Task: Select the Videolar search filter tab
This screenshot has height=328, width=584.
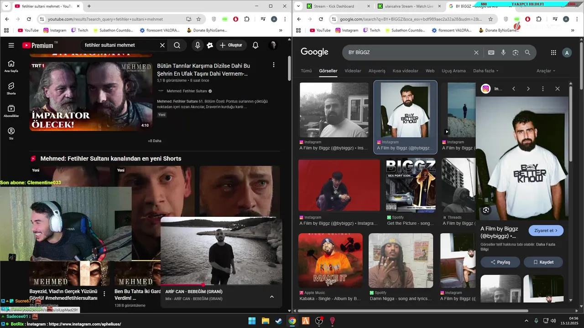Action: (x=353, y=71)
